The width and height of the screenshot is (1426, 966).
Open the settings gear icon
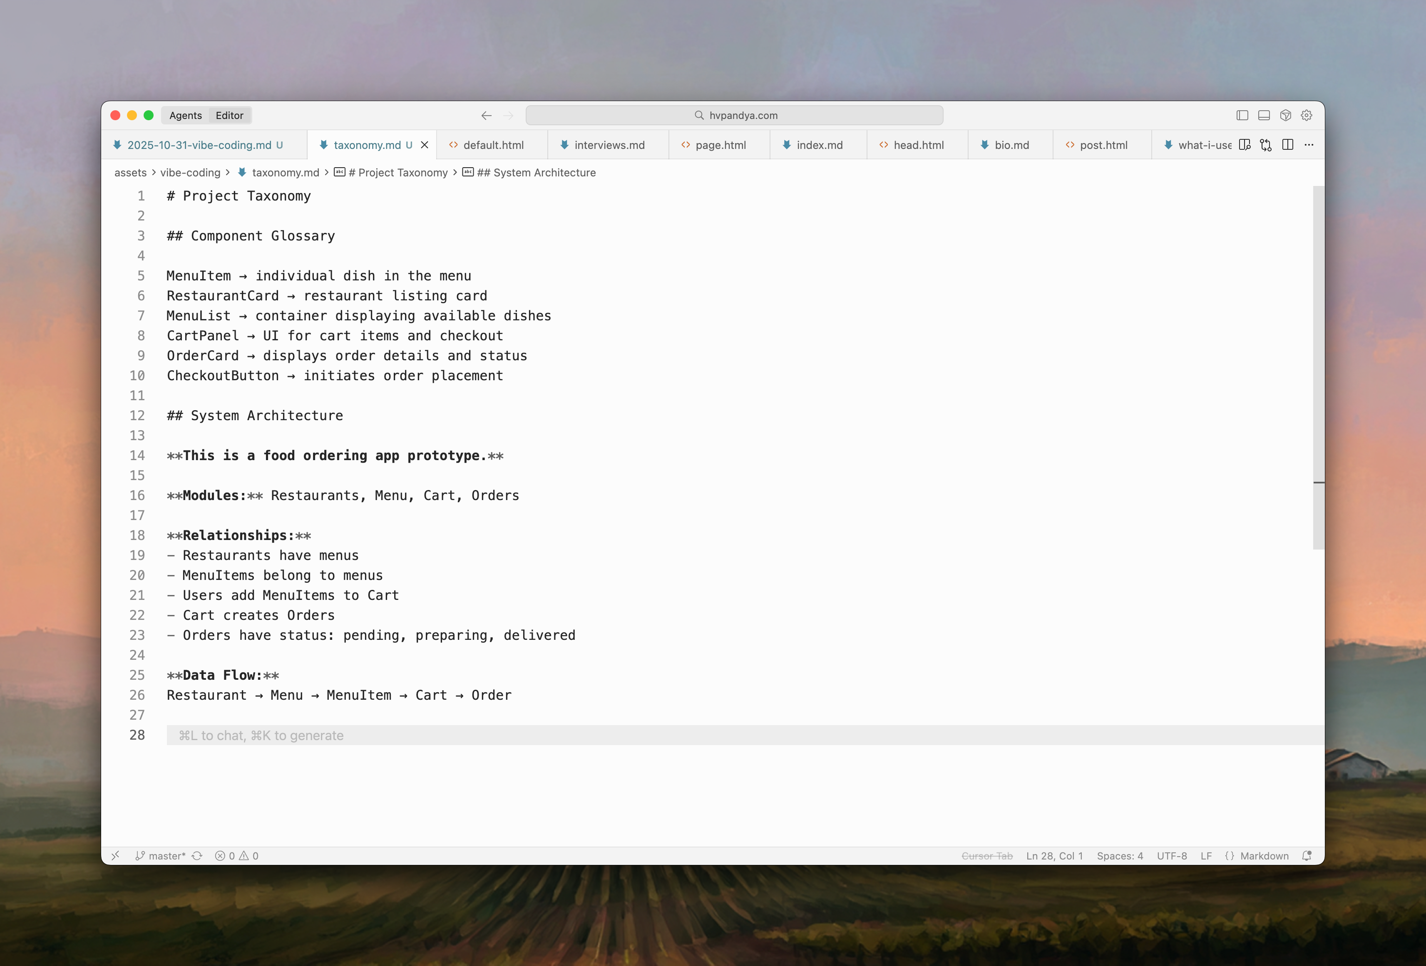click(1307, 115)
